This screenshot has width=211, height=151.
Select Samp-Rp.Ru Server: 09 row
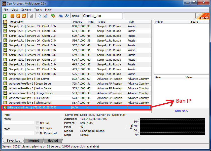pyautogui.click(x=76, y=55)
